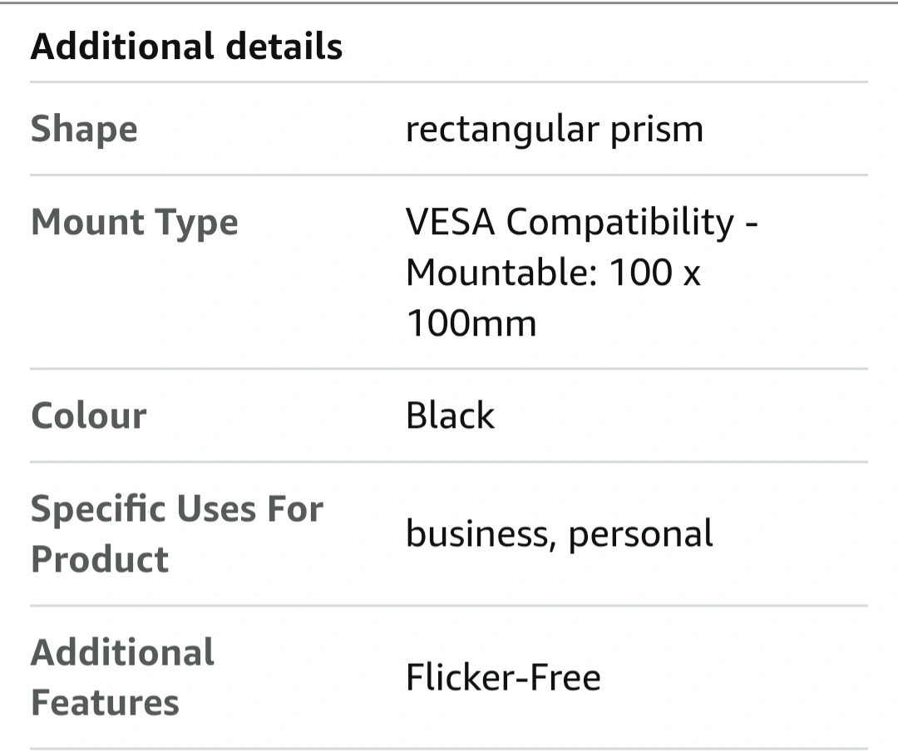Click the word "Product" in the label
This screenshot has height=752, width=898.
pos(100,558)
